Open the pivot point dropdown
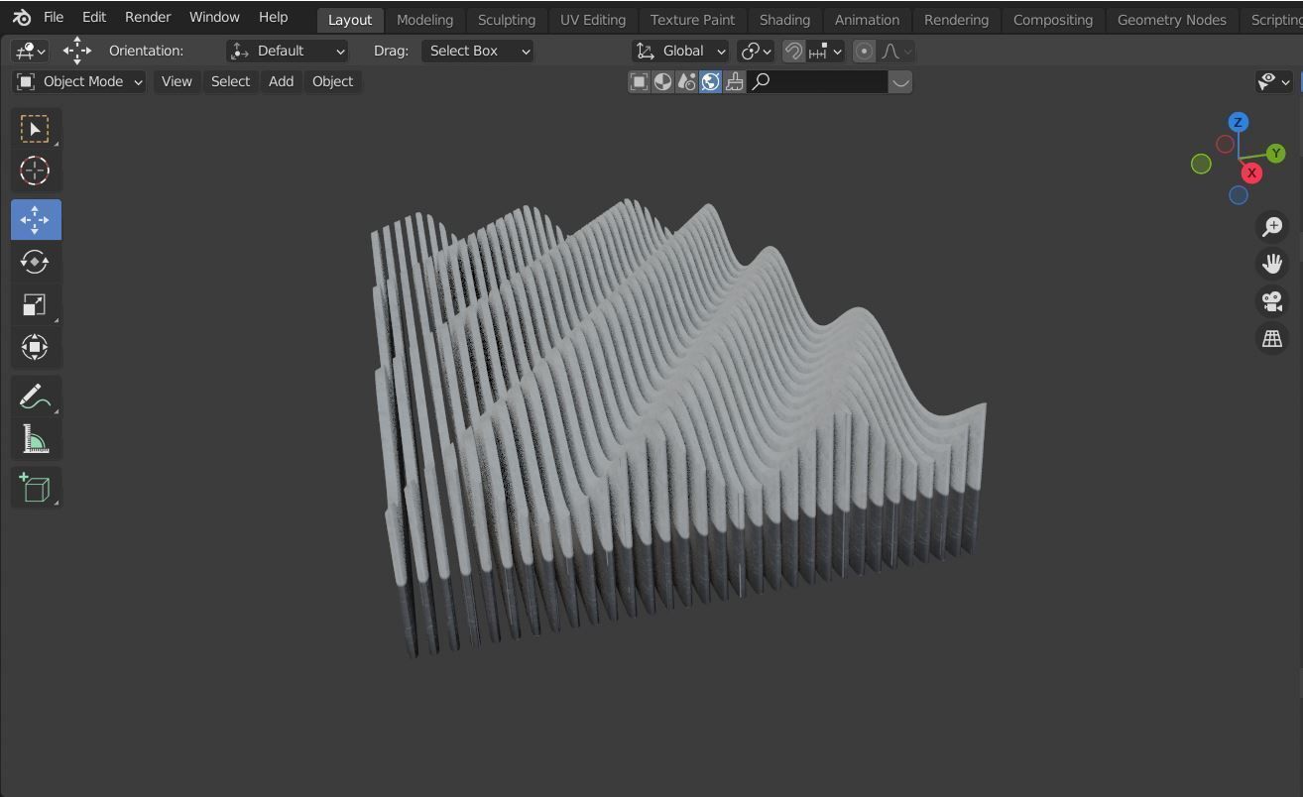 click(756, 51)
